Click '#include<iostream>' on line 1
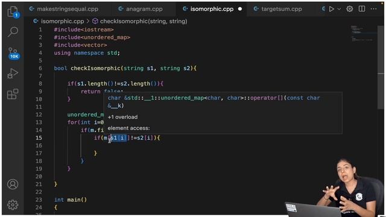The height and width of the screenshot is (217, 386). pyautogui.click(x=84, y=30)
